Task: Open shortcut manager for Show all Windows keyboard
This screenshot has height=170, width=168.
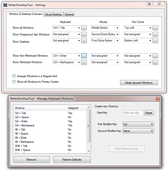Action: [84, 28]
